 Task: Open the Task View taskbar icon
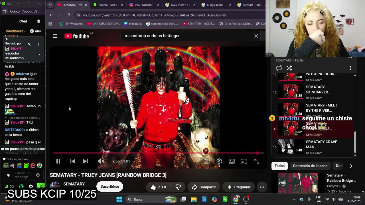pyautogui.click(x=183, y=199)
